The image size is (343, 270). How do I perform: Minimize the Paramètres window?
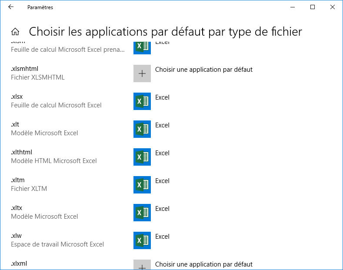pos(292,7)
